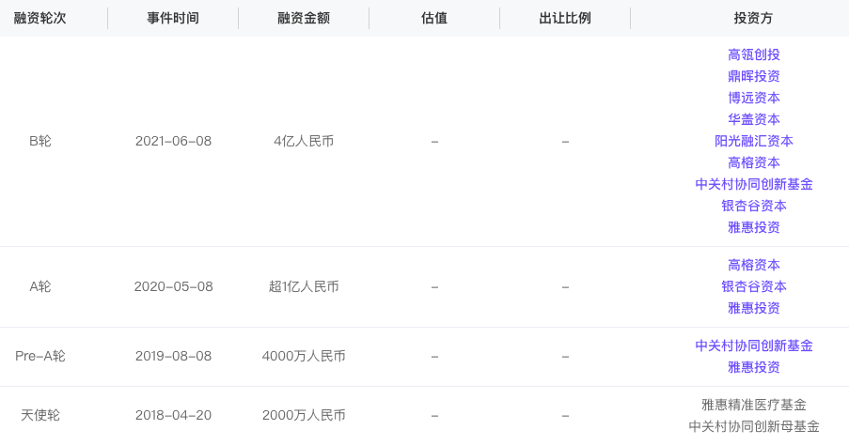Open 高榕资本 link in B轮 row
This screenshot has width=849, height=445.
[x=753, y=162]
